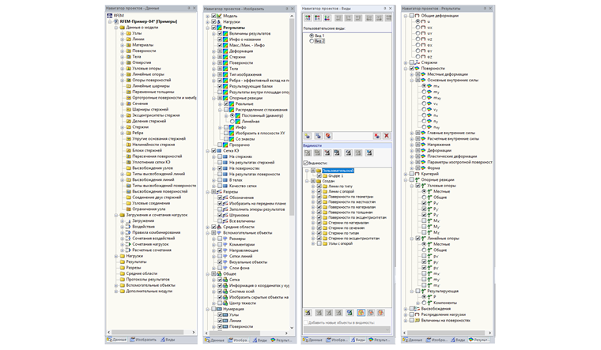Enable the Прозрачно checkbox

point(220,145)
